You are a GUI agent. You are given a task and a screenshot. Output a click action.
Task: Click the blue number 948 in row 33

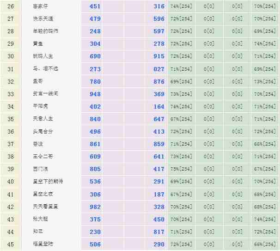(95, 94)
